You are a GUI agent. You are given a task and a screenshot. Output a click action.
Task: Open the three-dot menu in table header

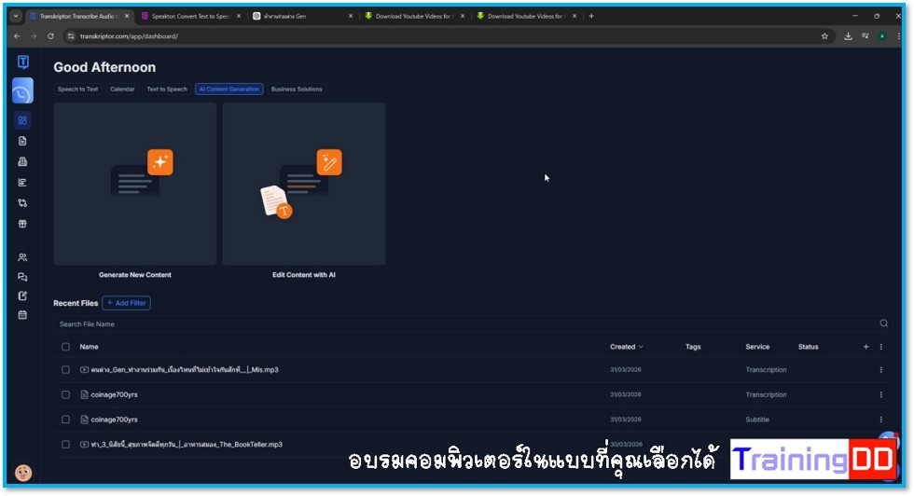click(x=880, y=347)
